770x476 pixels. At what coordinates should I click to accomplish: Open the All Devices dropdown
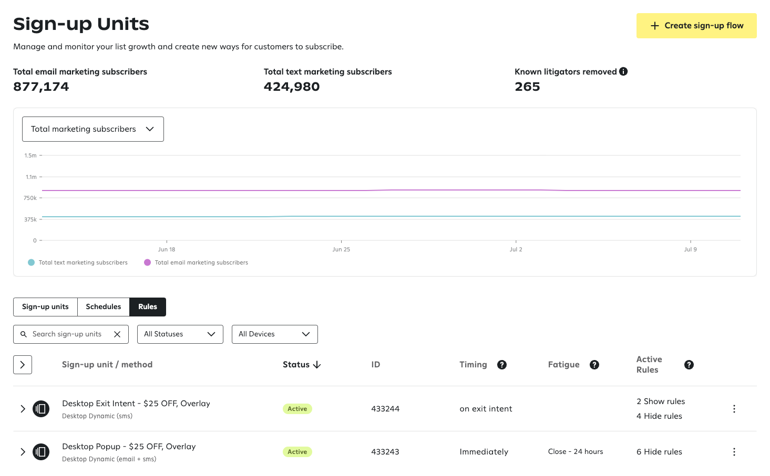coord(274,334)
